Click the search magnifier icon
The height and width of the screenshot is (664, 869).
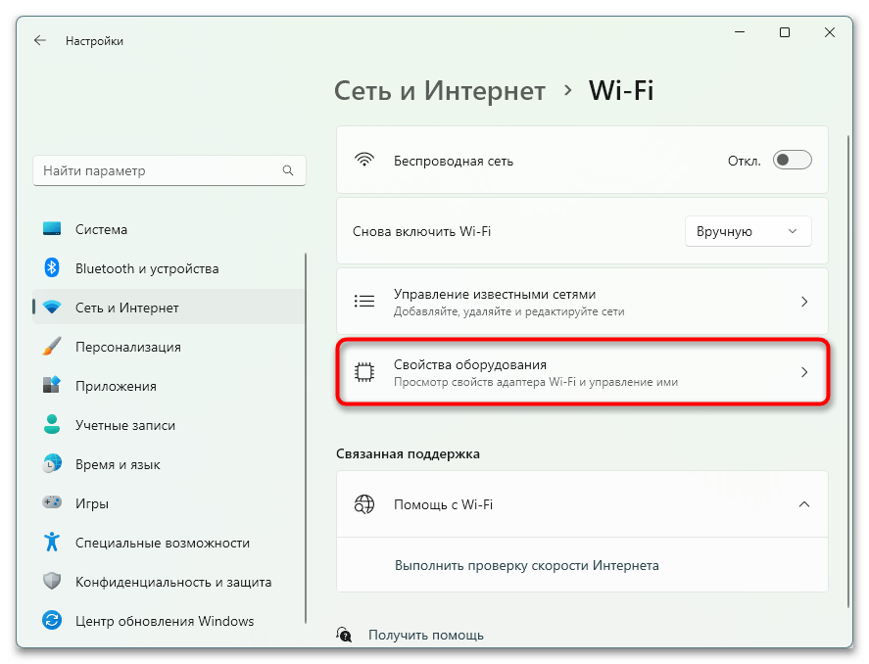click(288, 170)
